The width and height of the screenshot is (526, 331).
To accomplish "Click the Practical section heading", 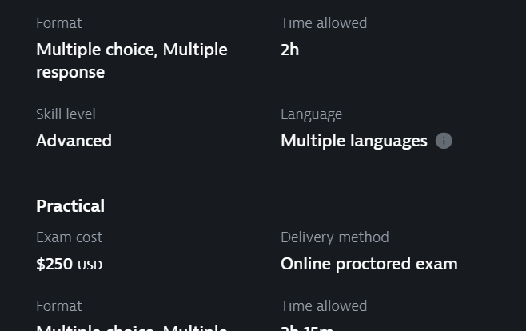I will 70,206.
